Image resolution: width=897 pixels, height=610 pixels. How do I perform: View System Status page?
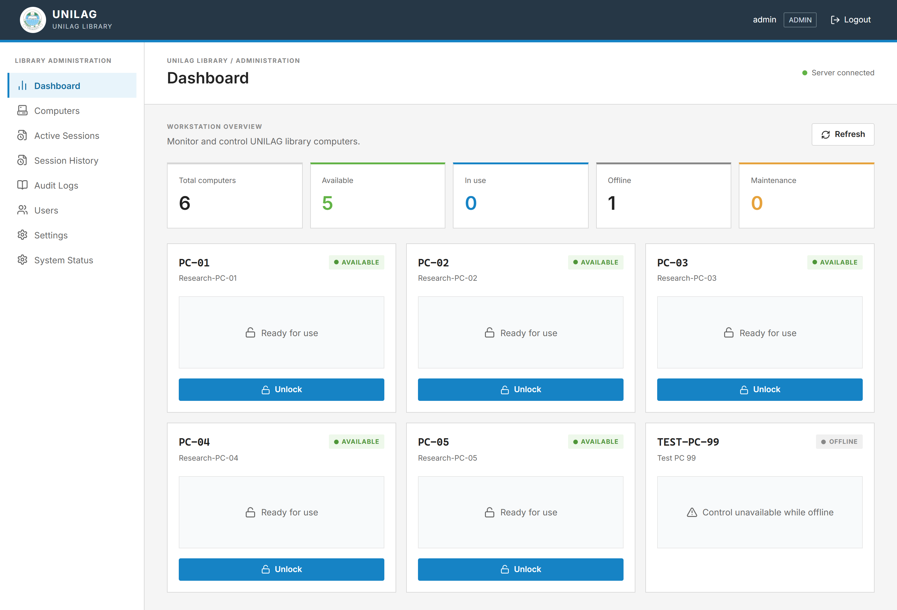pyautogui.click(x=72, y=260)
